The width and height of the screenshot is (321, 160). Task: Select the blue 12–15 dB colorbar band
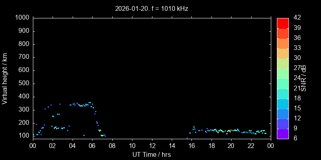[282, 114]
